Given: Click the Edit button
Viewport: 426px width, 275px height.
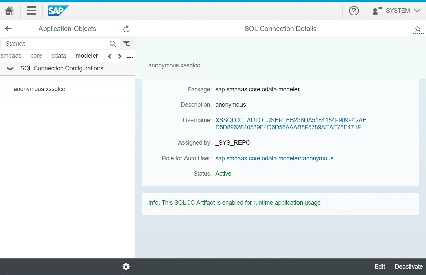Looking at the screenshot, I should (x=379, y=267).
